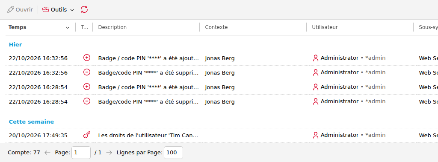Image resolution: width=438 pixels, height=162 pixels.
Task: Click the Compte: 77 counter
Action: [24, 153]
